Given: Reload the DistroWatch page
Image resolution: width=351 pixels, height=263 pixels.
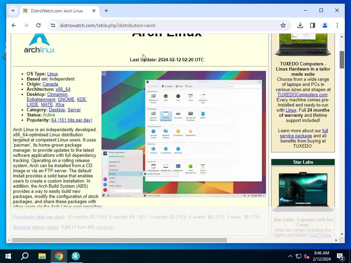Looking at the screenshot, I should [x=38, y=25].
